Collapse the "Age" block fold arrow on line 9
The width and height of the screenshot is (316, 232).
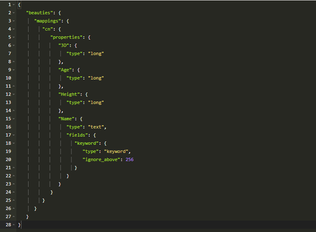tap(14, 70)
